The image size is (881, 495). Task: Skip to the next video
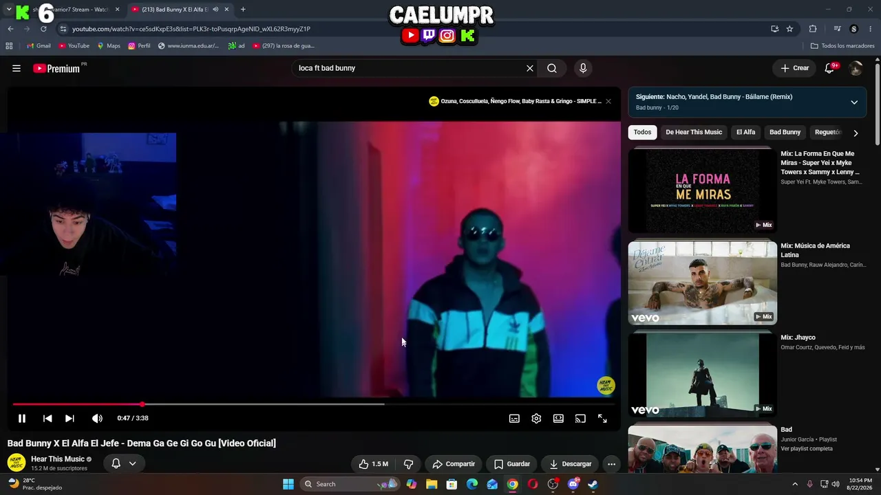point(70,418)
